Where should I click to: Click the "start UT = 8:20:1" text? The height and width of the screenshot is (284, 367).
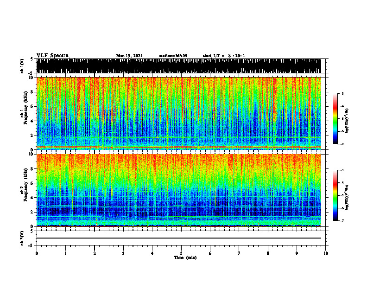tap(224, 56)
